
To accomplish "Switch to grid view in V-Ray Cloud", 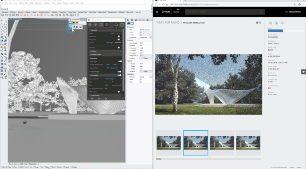I will click(260, 23).
